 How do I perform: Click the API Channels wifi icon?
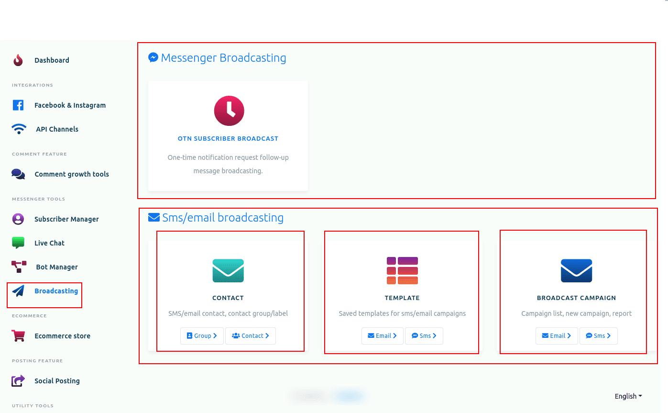19,129
